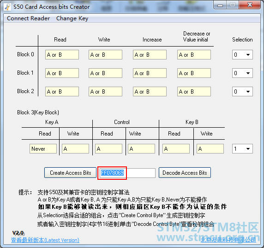Click the Block 2 Read field

[x=62, y=91]
